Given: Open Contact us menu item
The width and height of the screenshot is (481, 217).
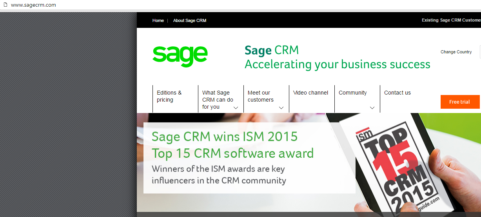Looking at the screenshot, I should (398, 93).
